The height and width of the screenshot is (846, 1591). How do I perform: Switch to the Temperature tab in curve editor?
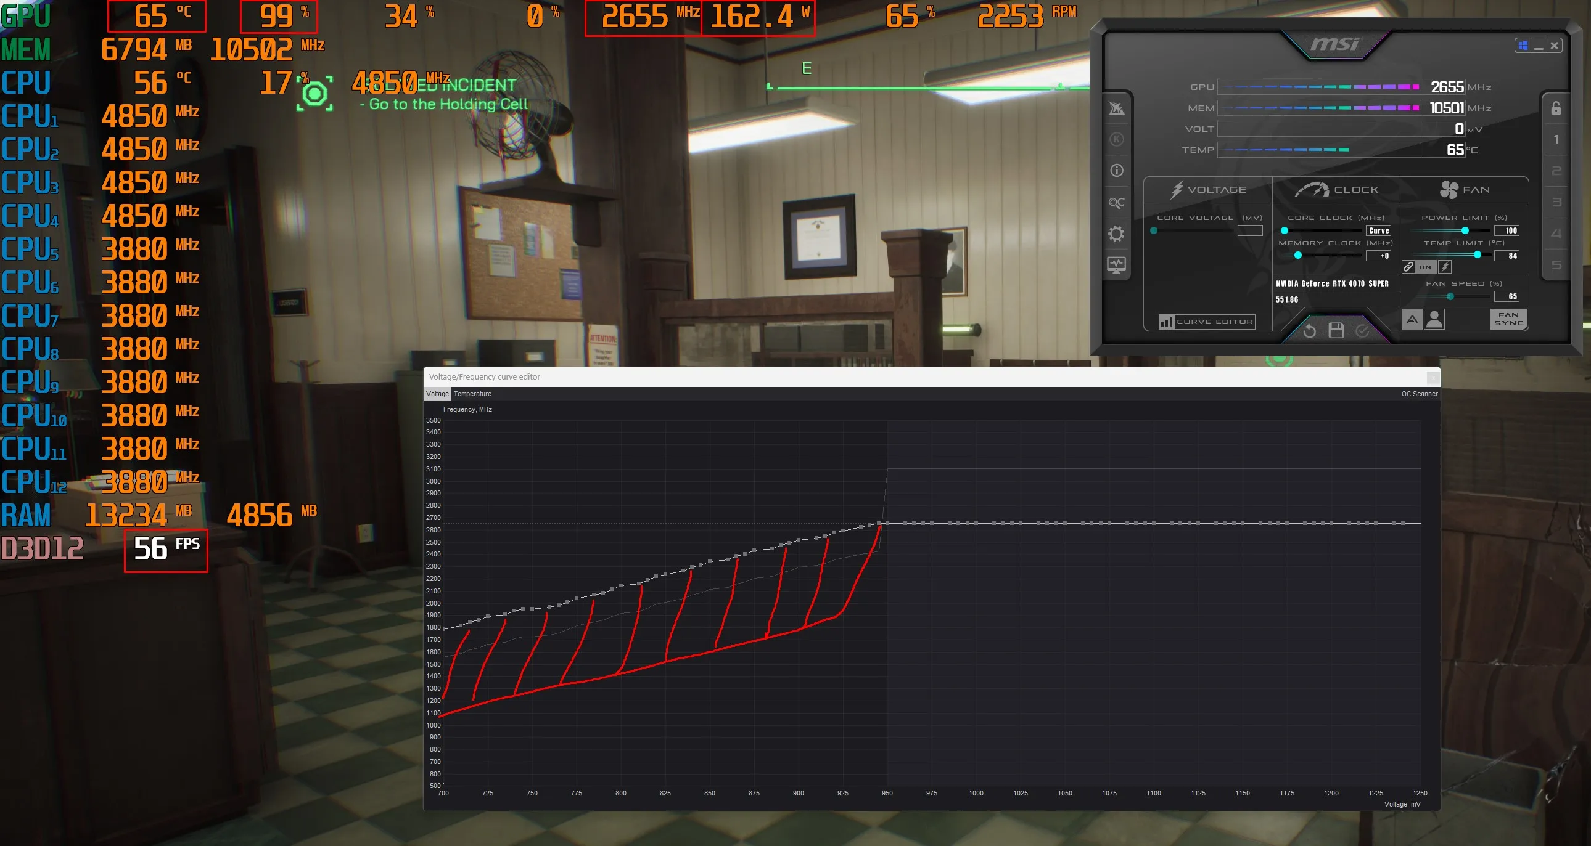[x=472, y=394]
